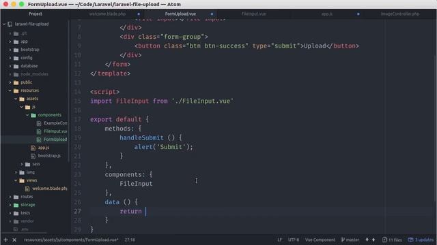Click the 3 updates package notice
Screen dimensions: 437x245
click(x=421, y=240)
